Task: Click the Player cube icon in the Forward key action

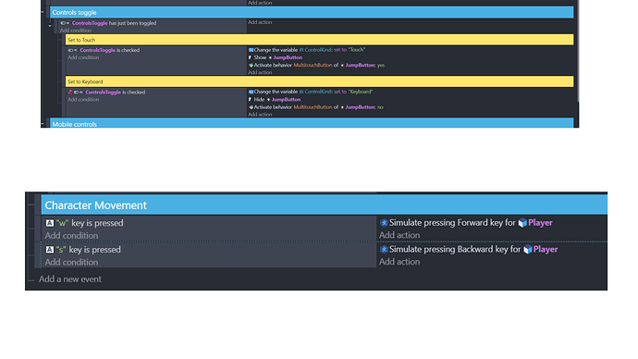Action: (x=522, y=223)
